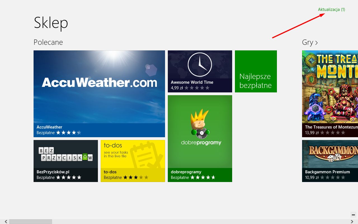
Task: Click the 'BezPrzycisków.pl' app name text
Action: (53, 172)
